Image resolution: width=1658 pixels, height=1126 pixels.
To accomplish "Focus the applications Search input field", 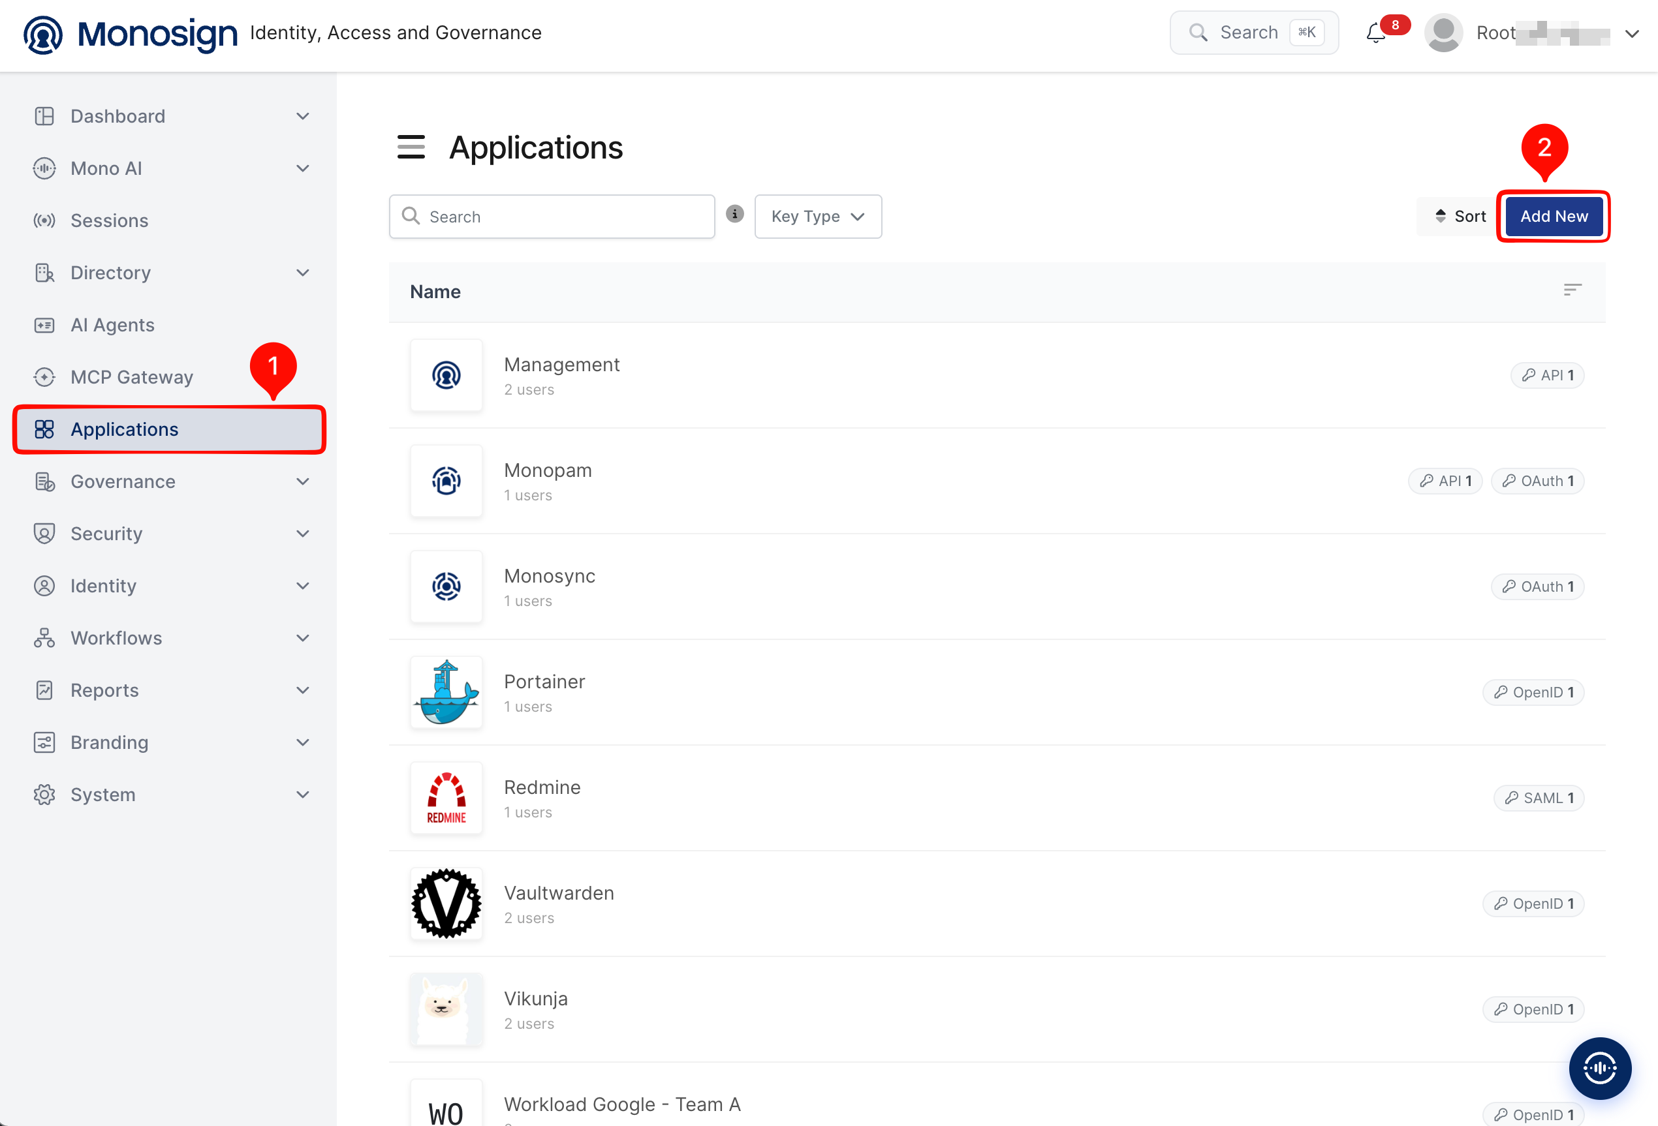I will click(x=552, y=216).
